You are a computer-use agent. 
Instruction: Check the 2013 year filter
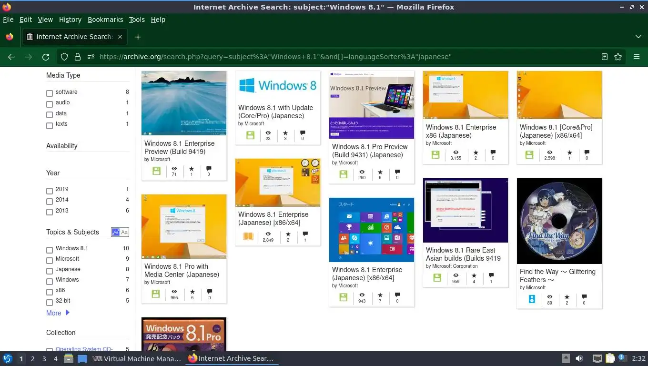point(50,212)
